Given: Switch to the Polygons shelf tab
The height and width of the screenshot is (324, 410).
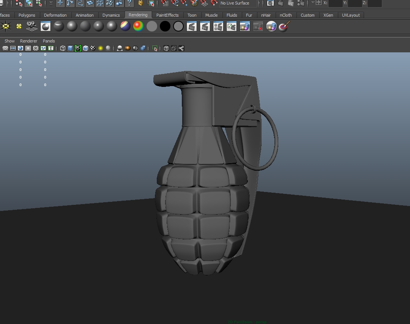Looking at the screenshot, I should pyautogui.click(x=27, y=15).
